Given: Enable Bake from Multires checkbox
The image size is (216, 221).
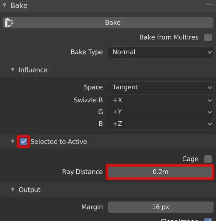Looking at the screenshot, I should point(208,37).
